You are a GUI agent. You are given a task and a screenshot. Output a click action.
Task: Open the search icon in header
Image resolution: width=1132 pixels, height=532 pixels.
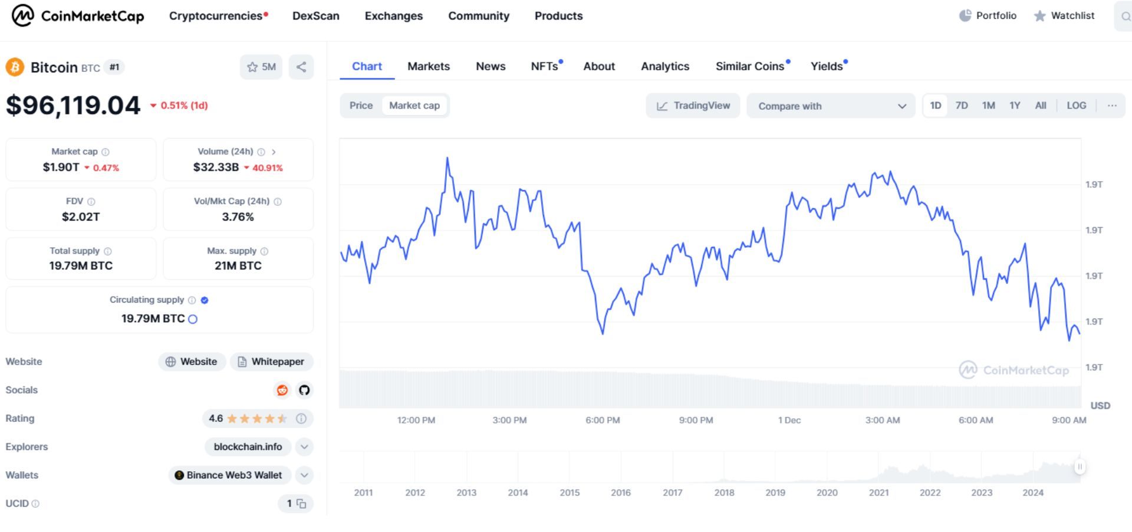[x=1125, y=17]
